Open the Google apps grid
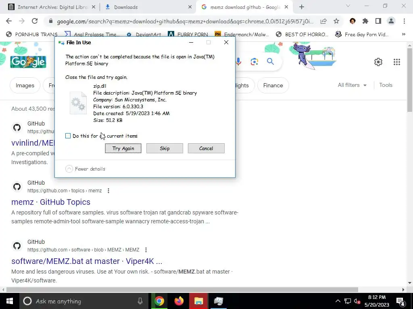 (x=397, y=62)
